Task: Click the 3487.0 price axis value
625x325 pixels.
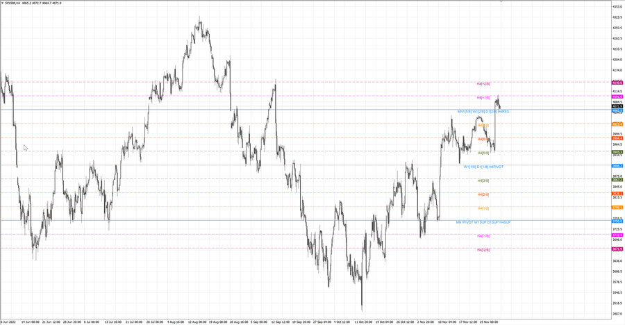Action: 617,314
